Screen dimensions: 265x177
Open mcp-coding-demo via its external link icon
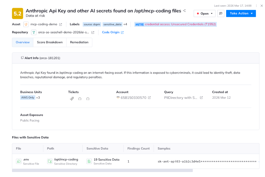point(61,24)
